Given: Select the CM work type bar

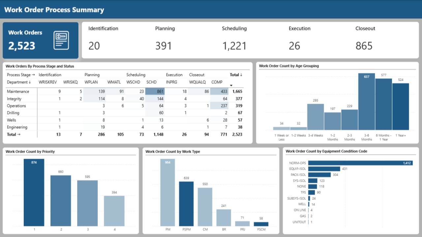Looking at the screenshot, I should [205, 207].
